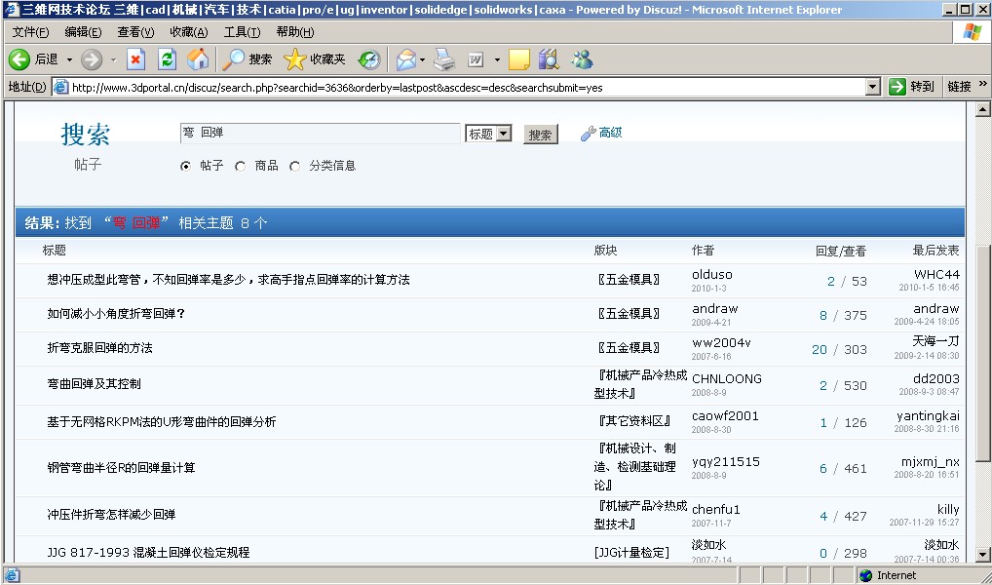This screenshot has height=585, width=992.
Task: Open the Back button history dropdown arrow
Action: [x=69, y=60]
